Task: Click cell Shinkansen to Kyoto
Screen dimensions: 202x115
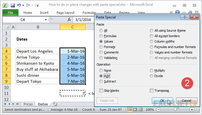Action: (x=38, y=63)
